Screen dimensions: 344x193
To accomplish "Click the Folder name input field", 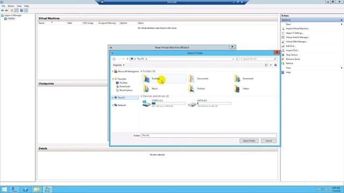I will click(x=209, y=136).
